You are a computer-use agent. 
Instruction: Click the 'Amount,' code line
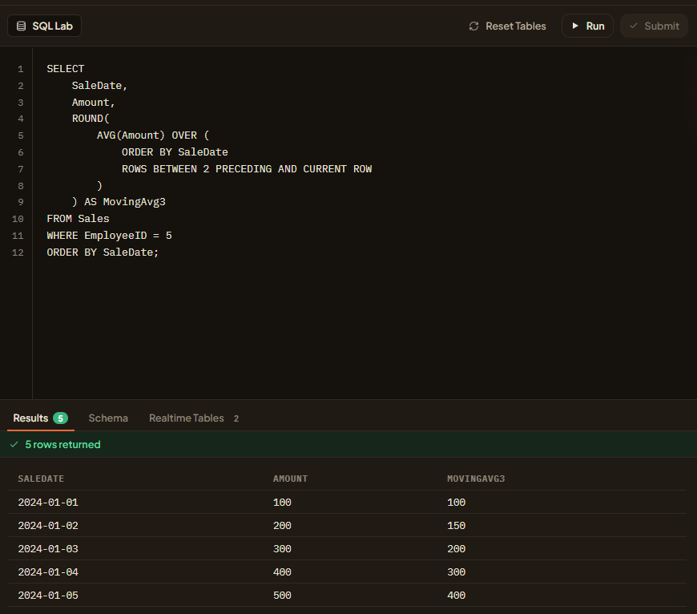[x=94, y=103]
